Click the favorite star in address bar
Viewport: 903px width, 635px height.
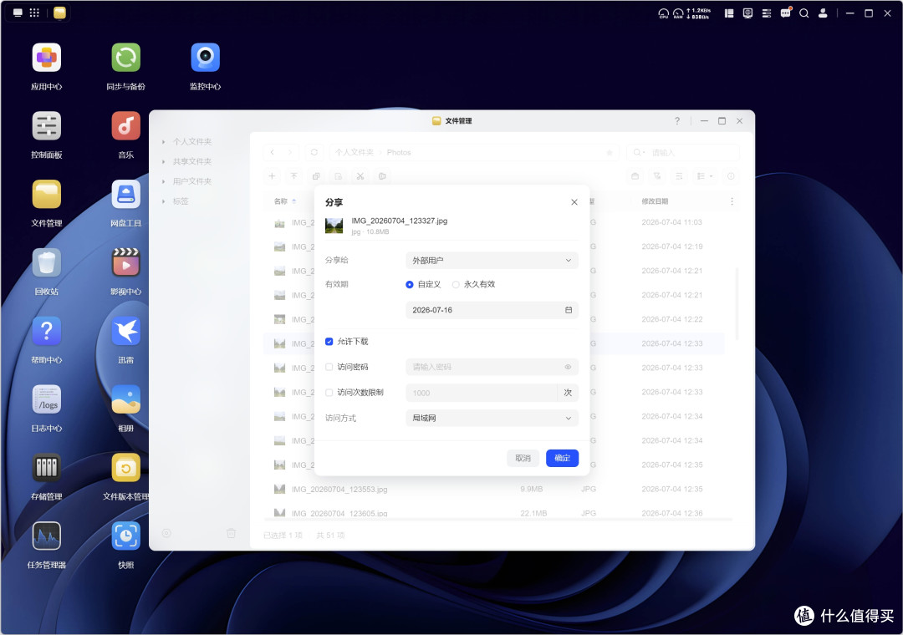point(610,153)
